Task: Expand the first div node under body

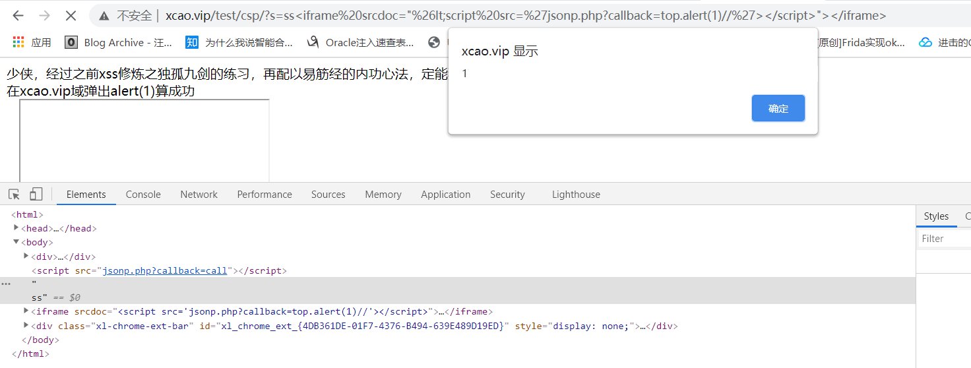Action: [x=26, y=256]
